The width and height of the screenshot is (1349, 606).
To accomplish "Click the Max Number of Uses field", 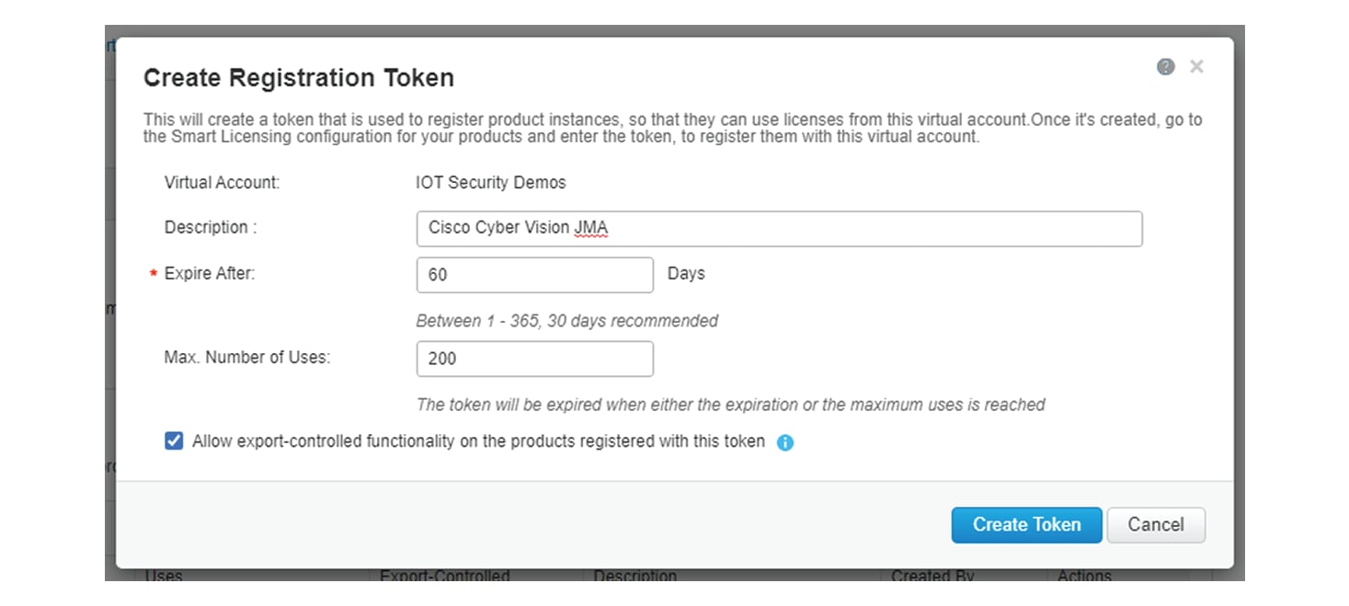I will [533, 359].
